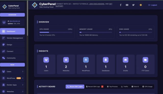Click the CyberPanel header logo
Viewport: 163px width, 94px height.
pyautogui.click(x=35, y=5)
